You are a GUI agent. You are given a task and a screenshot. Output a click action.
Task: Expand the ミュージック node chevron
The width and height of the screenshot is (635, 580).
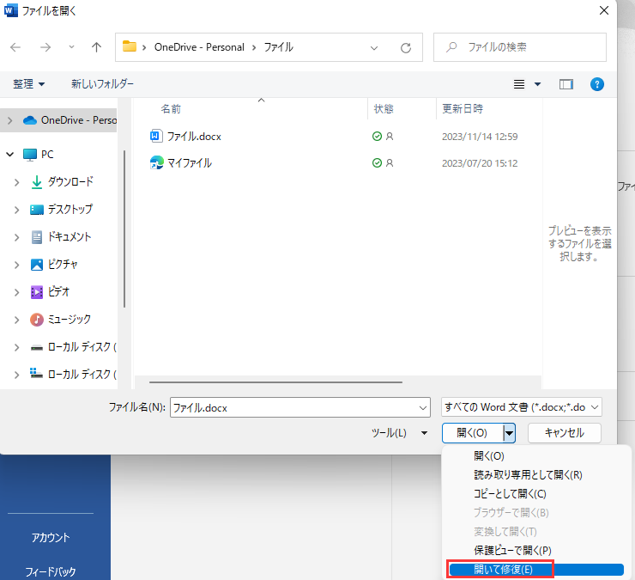[x=16, y=321]
